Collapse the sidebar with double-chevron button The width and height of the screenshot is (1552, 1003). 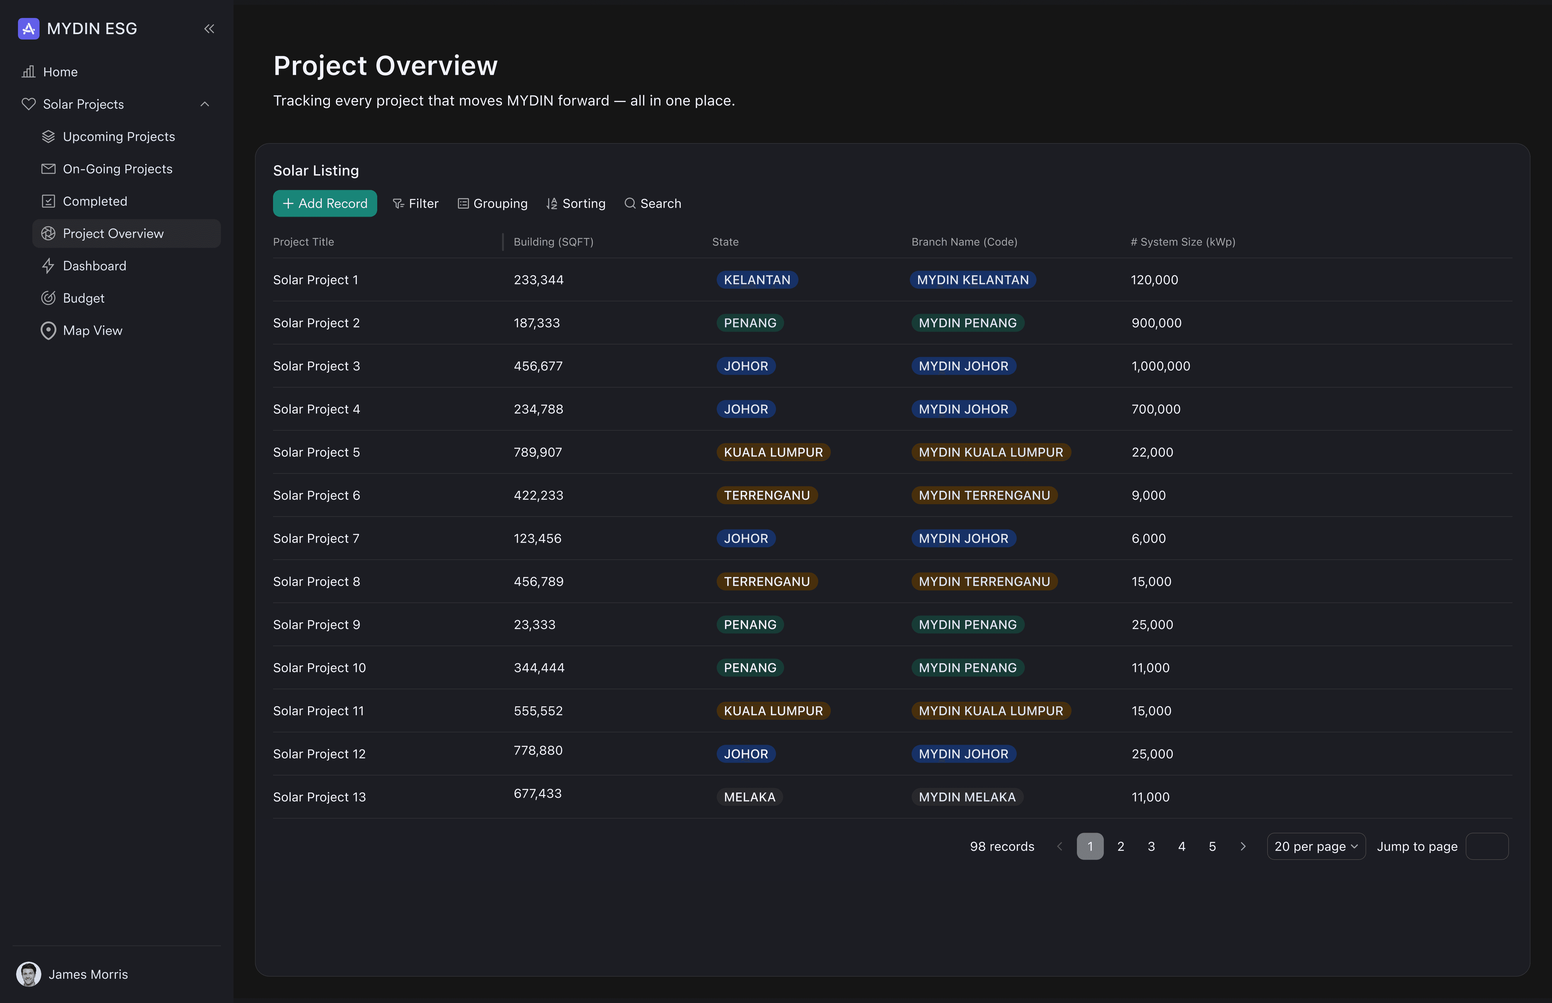(x=209, y=29)
